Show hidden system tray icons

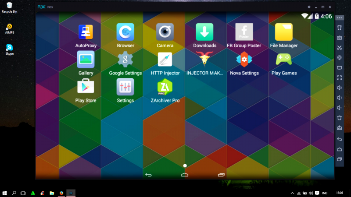tap(292, 193)
